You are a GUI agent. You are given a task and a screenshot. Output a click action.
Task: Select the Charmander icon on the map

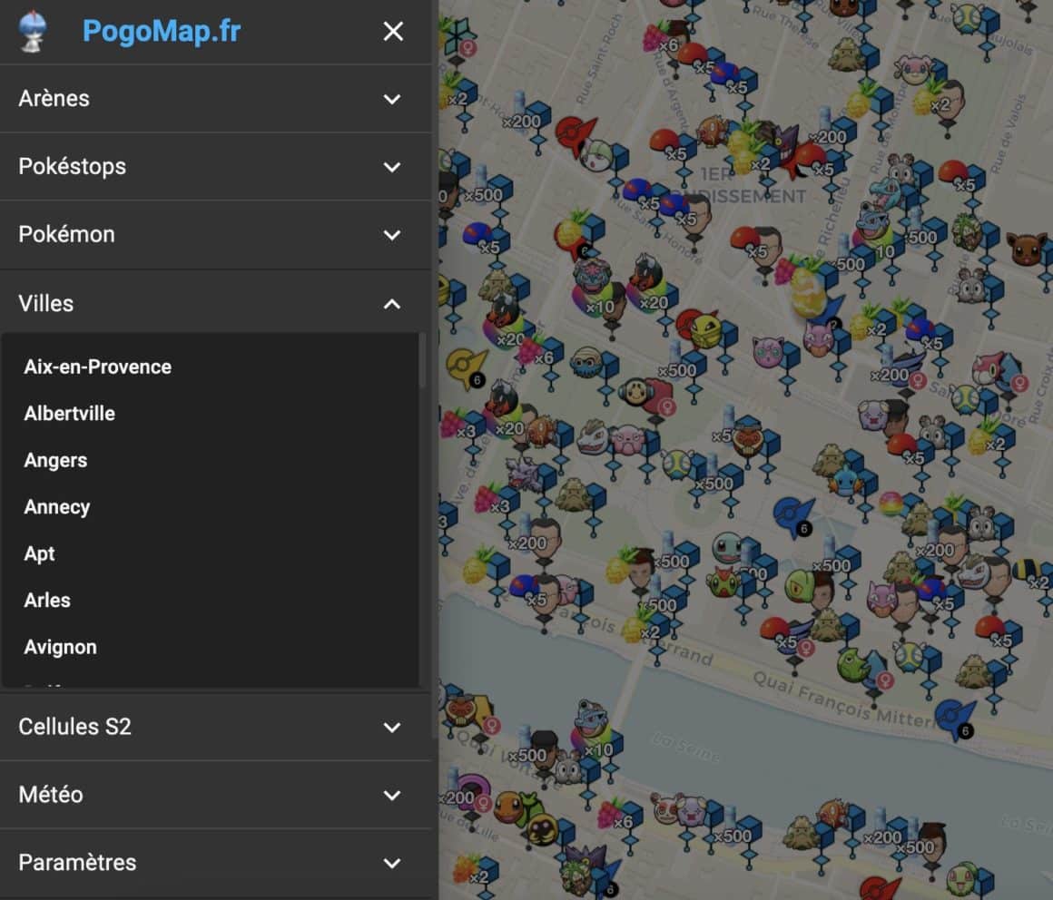tap(508, 804)
